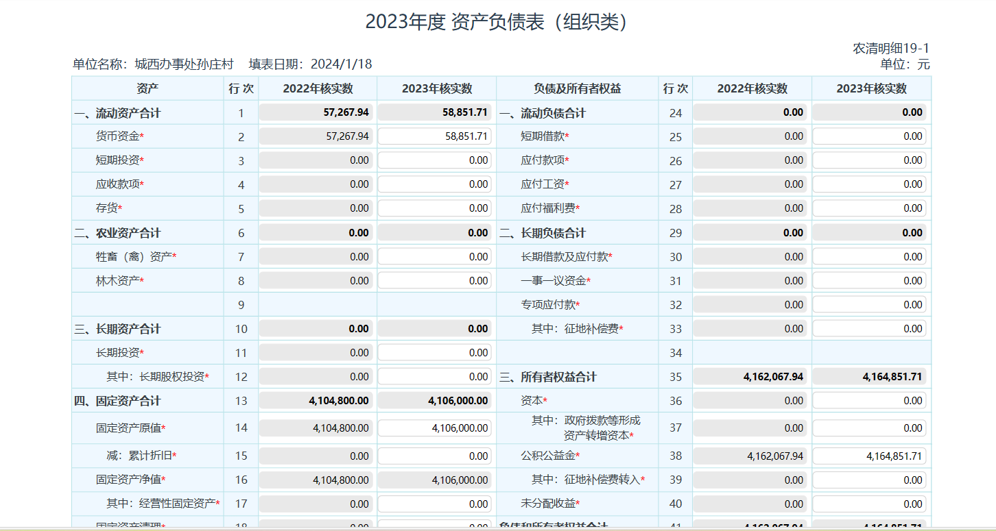Click the 2022 value for 货币资金
Screen dimensions: 996x531
click(316, 136)
